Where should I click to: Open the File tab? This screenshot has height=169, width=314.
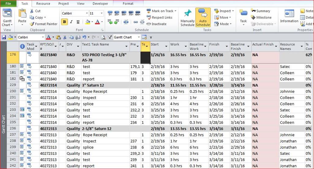(8, 3)
